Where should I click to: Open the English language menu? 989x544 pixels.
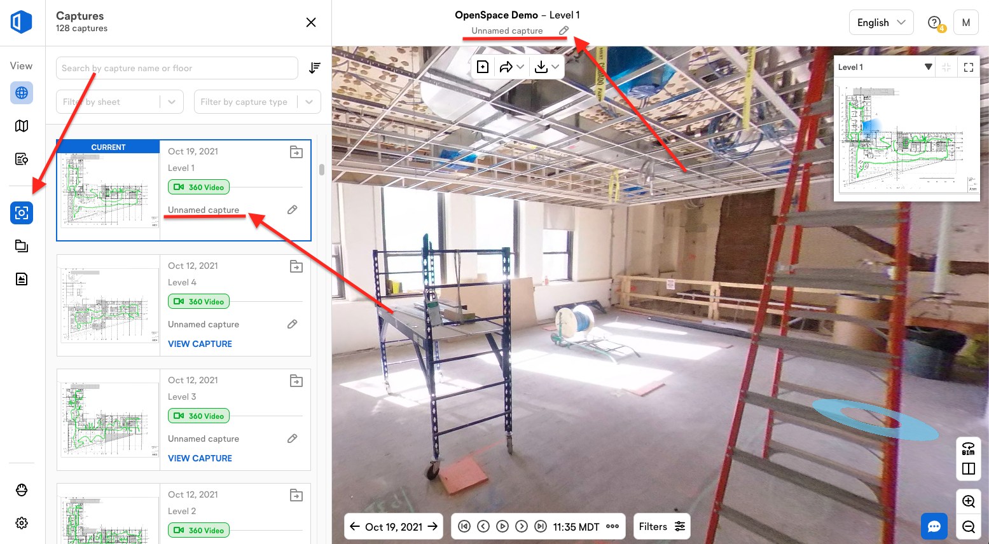click(881, 22)
